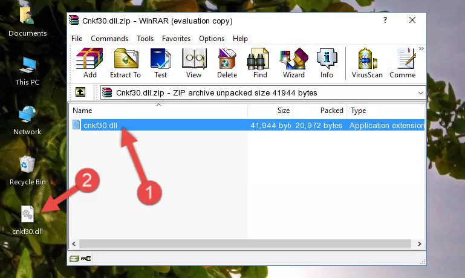Open the Tools menu

[x=145, y=39]
